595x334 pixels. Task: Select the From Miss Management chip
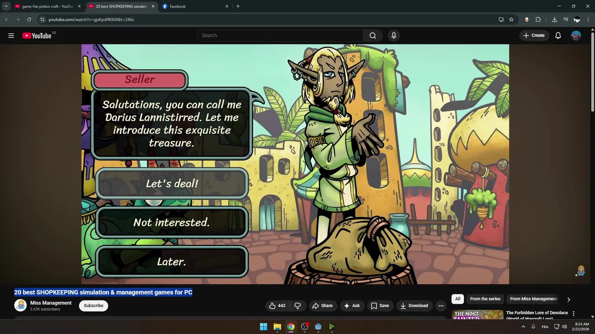click(x=534, y=299)
